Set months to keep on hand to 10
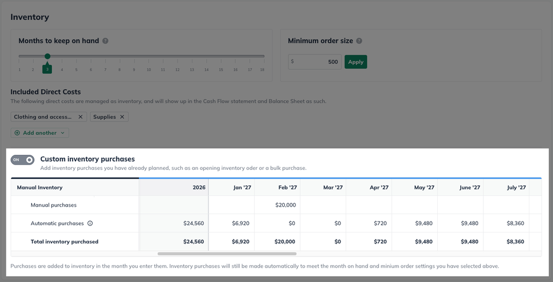 (x=149, y=70)
